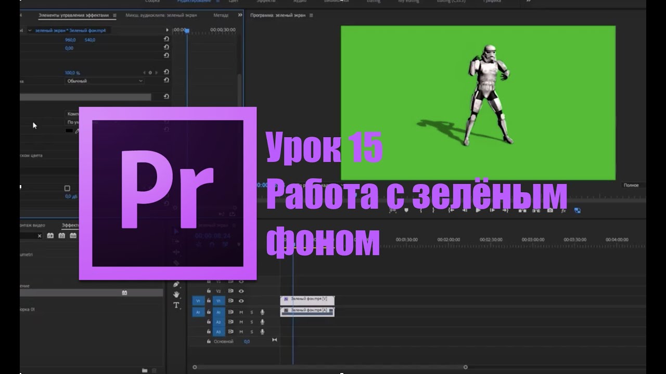Click the 0,0 дБ level value
666x374 pixels.
pyautogui.click(x=71, y=196)
